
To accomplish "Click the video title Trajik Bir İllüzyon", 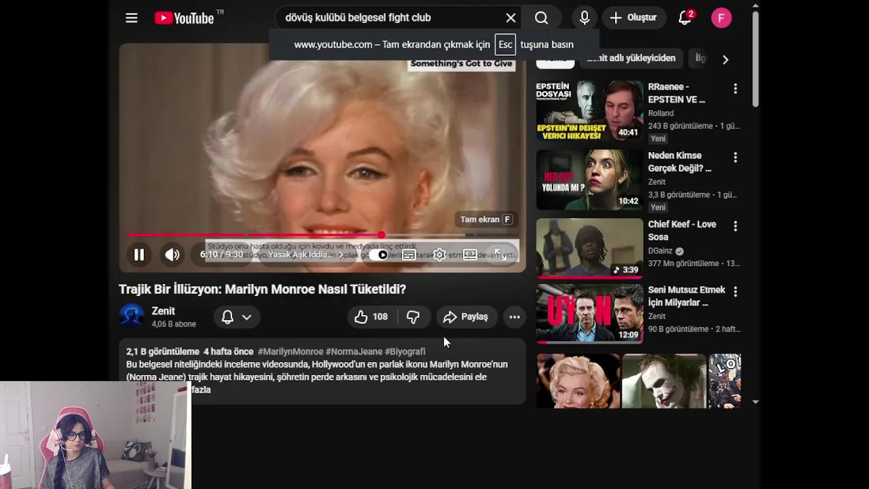I will click(x=262, y=289).
